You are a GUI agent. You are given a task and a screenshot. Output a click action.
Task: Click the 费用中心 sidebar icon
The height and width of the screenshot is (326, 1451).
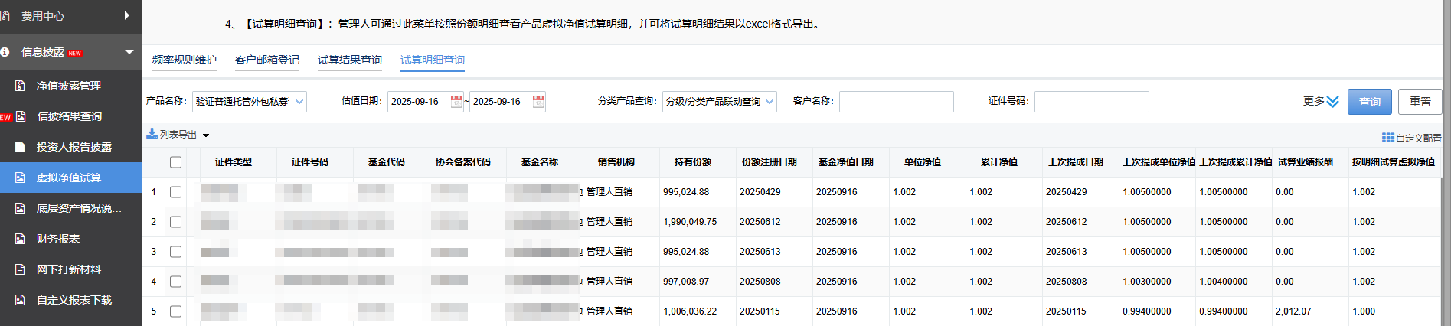tap(4, 16)
